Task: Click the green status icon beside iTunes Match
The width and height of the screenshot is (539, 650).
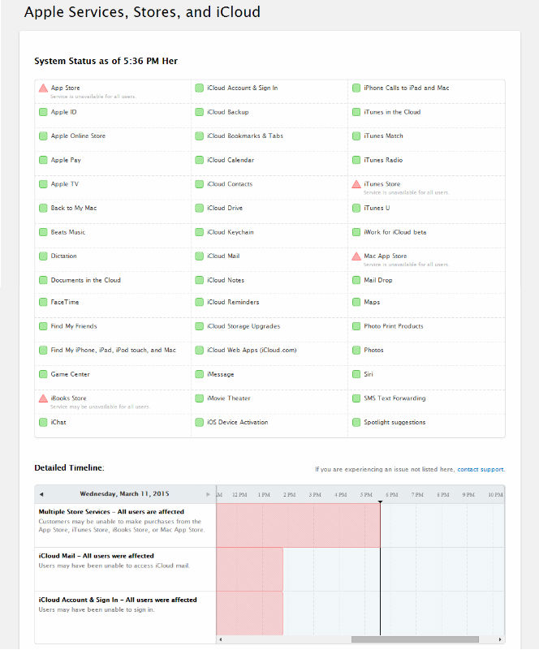Action: click(356, 136)
